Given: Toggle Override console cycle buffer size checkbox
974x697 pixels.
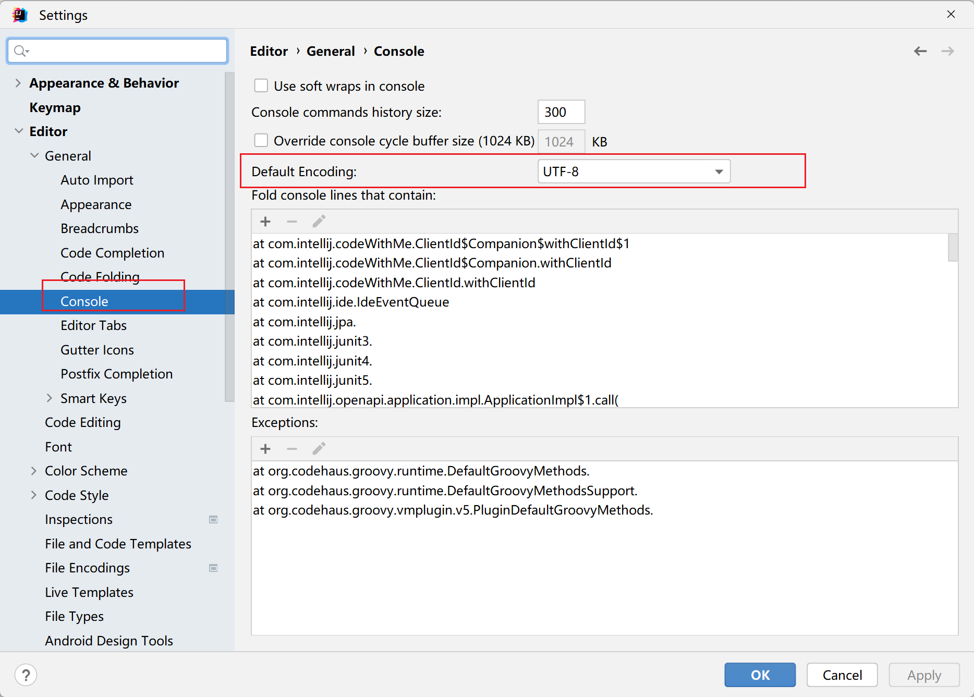Looking at the screenshot, I should point(261,141).
